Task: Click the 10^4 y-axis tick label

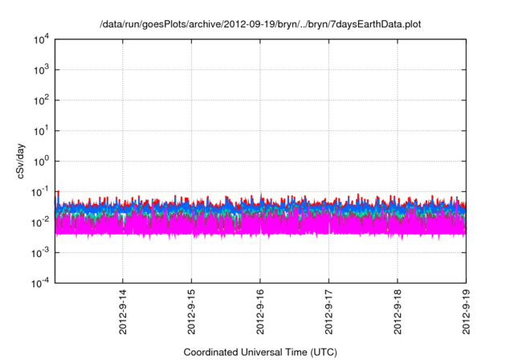Action: pyautogui.click(x=42, y=40)
